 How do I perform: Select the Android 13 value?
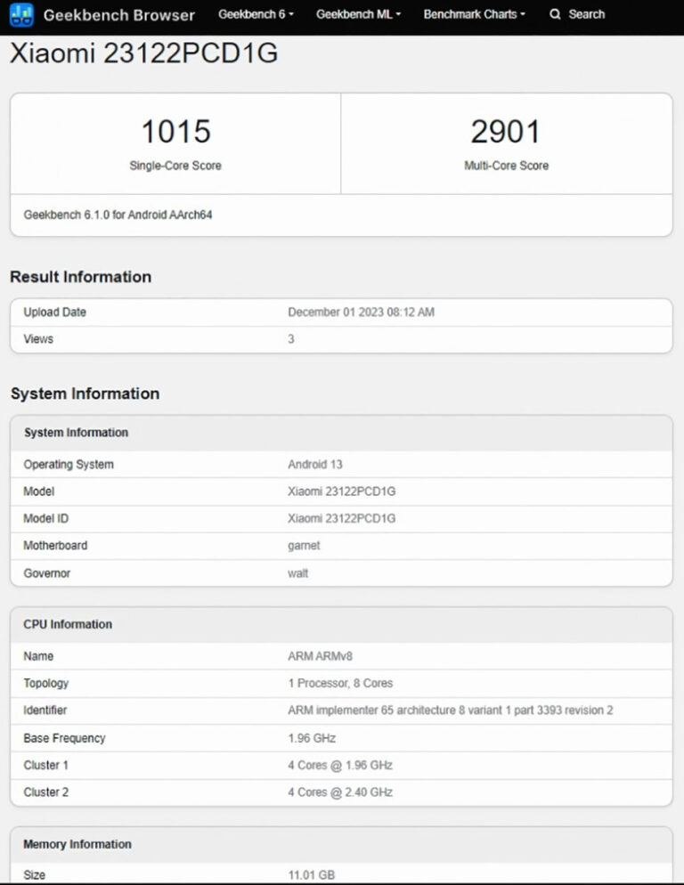(315, 465)
